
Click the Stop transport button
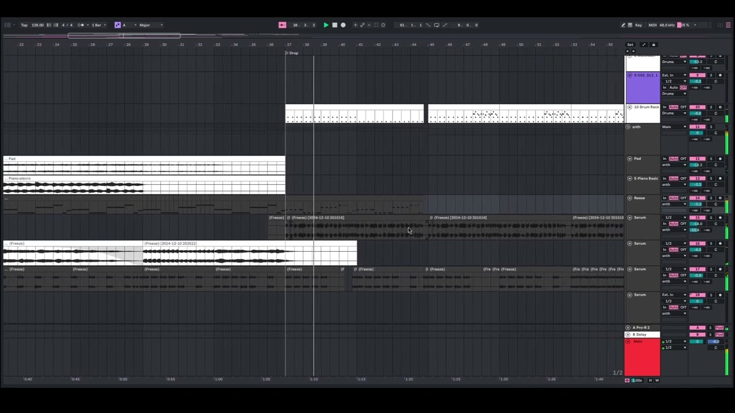click(x=335, y=25)
